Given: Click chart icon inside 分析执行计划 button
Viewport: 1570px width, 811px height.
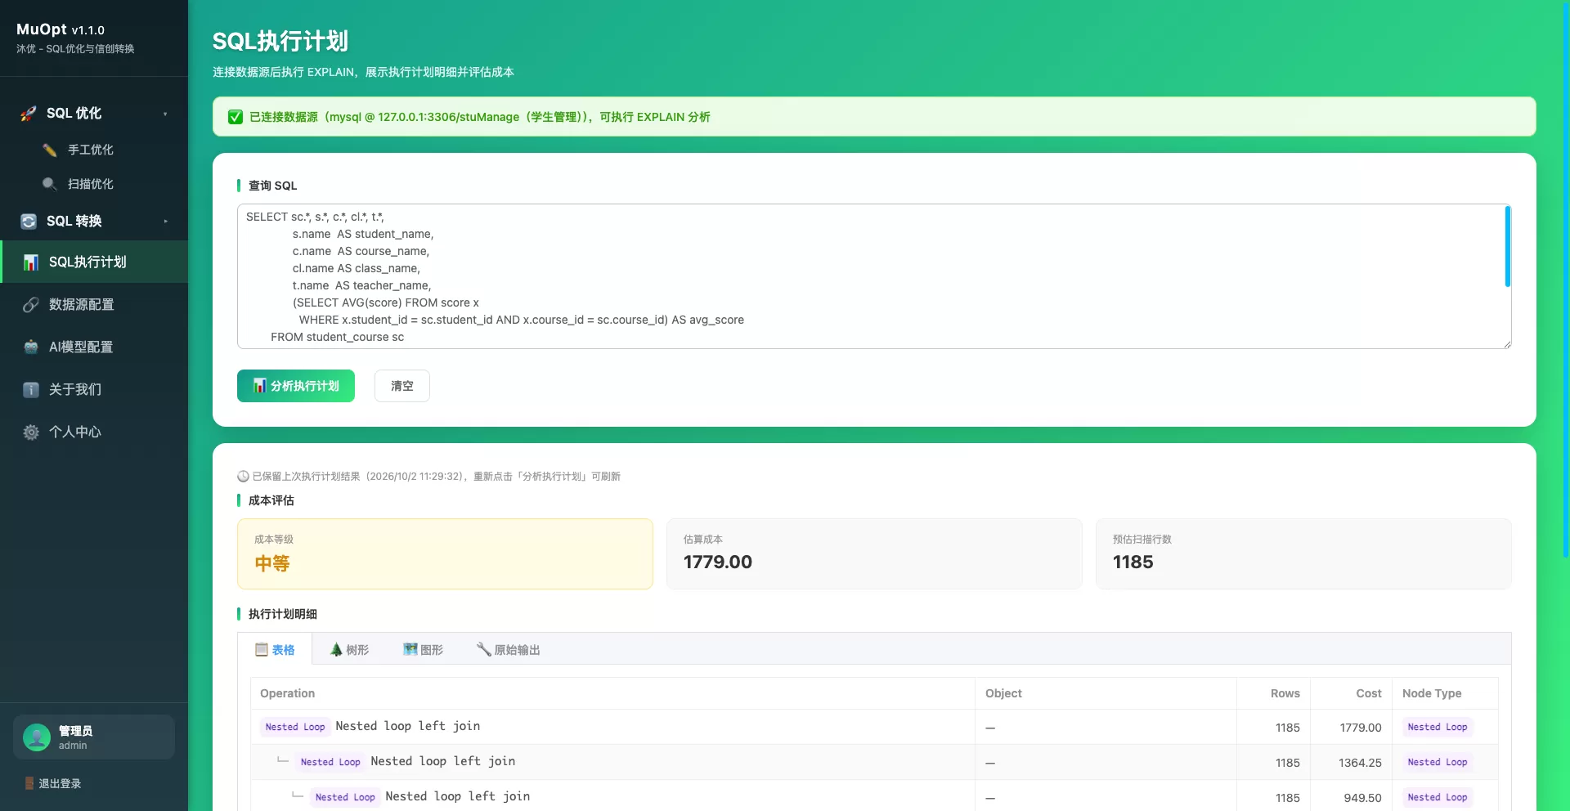Looking at the screenshot, I should (x=260, y=385).
